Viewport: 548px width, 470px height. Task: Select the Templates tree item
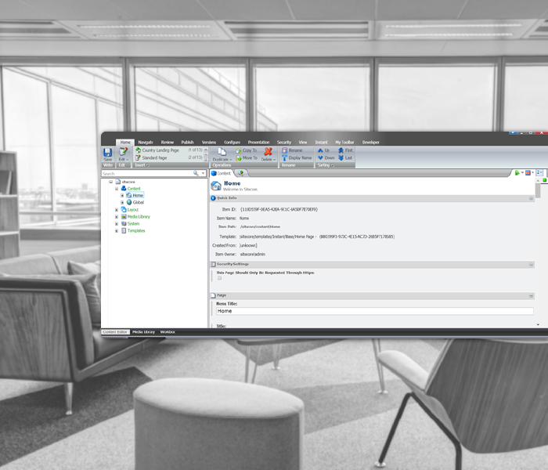[135, 231]
